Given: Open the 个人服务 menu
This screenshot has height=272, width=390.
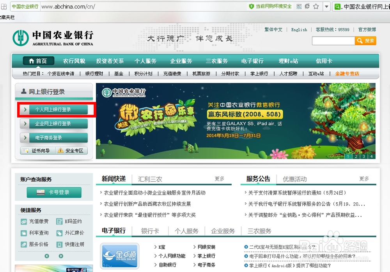Looking at the screenshot, I should pyautogui.click(x=145, y=61).
